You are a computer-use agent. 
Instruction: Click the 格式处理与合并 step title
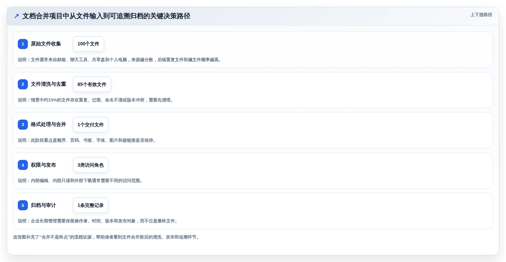pyautogui.click(x=48, y=125)
